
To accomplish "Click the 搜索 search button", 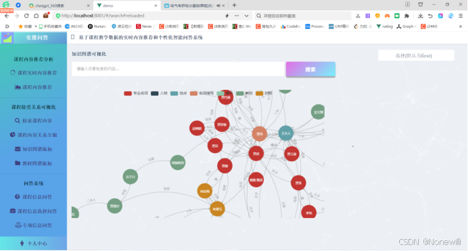I will (x=310, y=69).
